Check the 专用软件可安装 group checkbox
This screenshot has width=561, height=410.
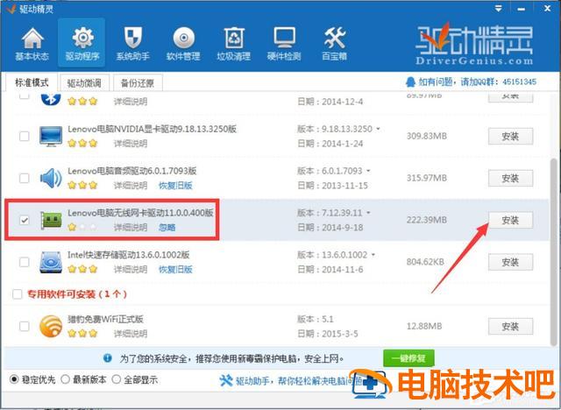pos(18,294)
